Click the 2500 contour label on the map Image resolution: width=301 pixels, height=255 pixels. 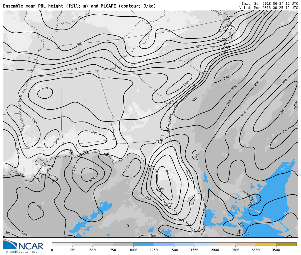pos(226,78)
